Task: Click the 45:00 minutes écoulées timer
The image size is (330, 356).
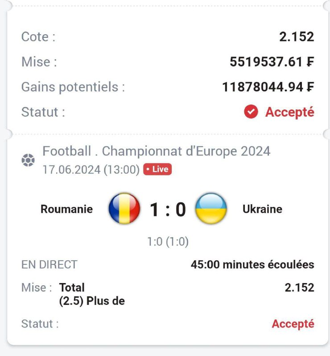Action: point(252,264)
